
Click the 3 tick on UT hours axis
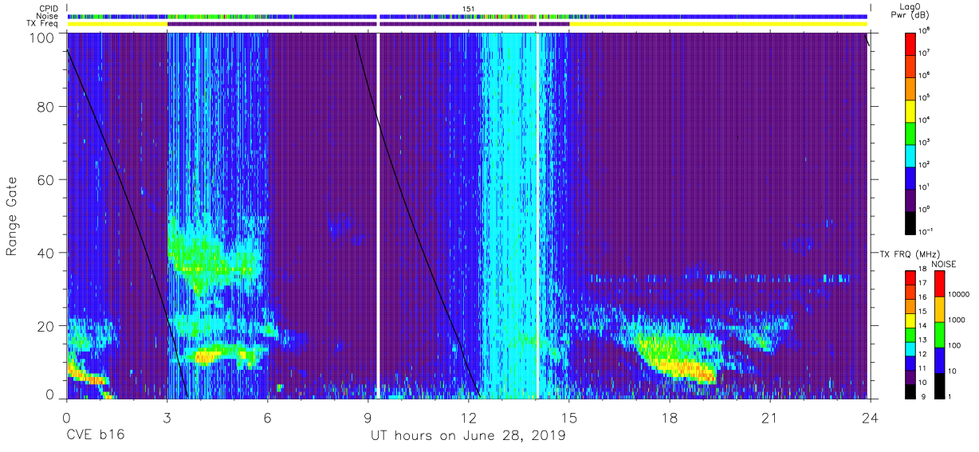tap(167, 417)
